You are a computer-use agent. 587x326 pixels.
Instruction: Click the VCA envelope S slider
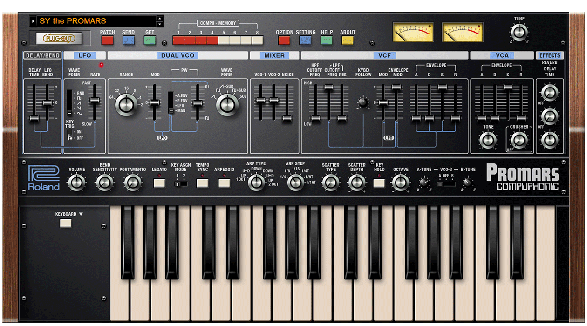pos(508,87)
